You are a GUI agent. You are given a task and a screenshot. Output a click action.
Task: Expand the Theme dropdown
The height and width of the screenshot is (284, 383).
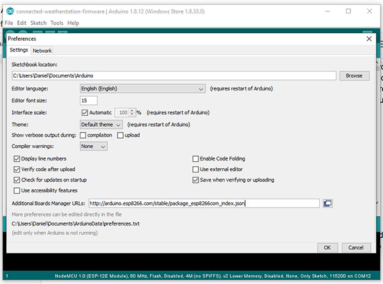point(101,124)
